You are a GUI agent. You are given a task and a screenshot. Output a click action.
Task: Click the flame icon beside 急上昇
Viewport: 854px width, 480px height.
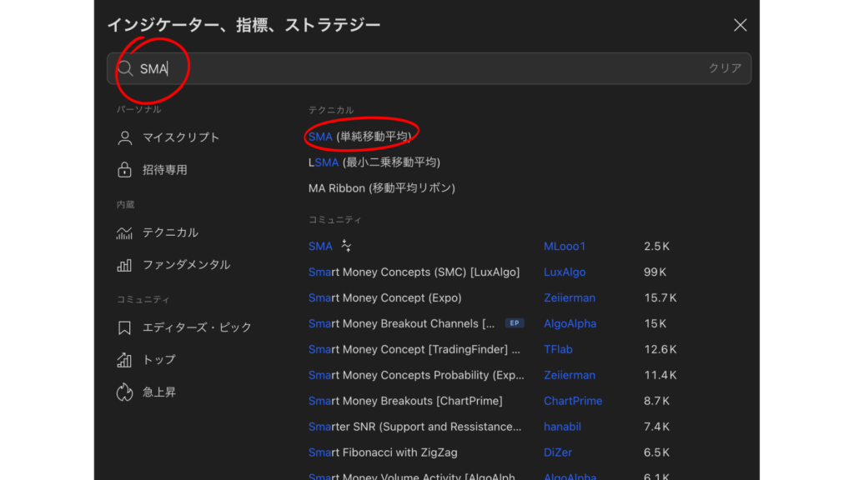click(x=124, y=392)
